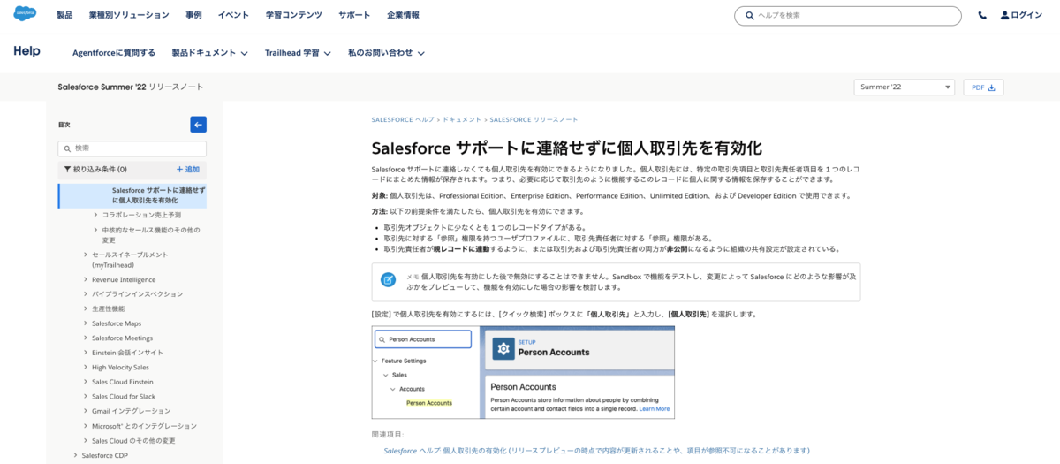Open Sales Cloud のその他の変更 in contents
The height and width of the screenshot is (464, 1060).
point(133,440)
